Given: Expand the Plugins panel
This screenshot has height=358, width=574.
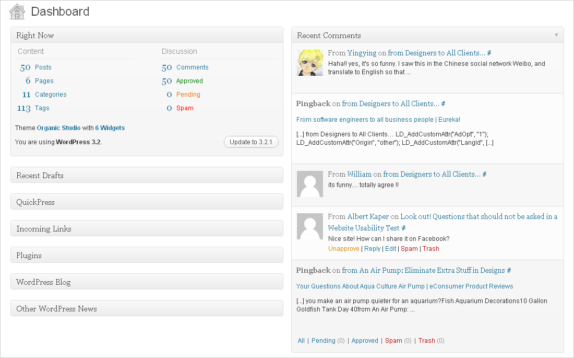Looking at the screenshot, I should click(147, 255).
